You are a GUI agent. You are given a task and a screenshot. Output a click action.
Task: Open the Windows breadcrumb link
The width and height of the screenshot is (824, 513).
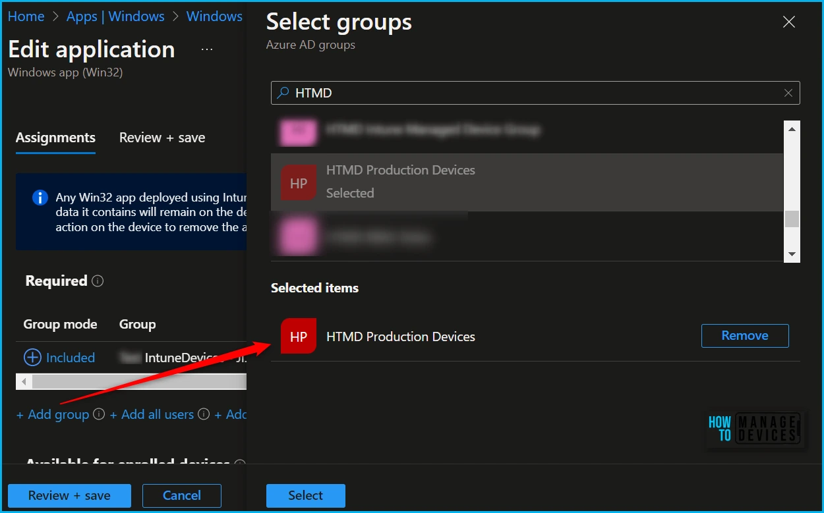click(x=215, y=16)
